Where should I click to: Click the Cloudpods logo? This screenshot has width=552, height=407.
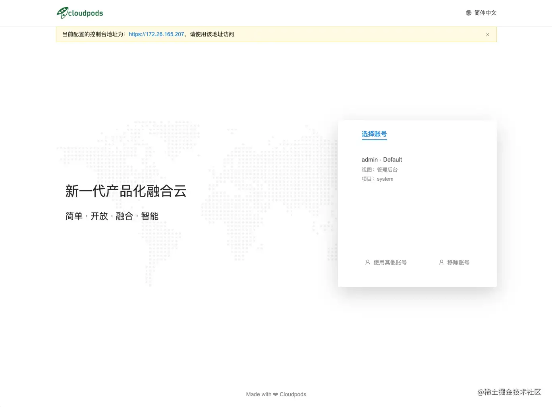pos(80,13)
